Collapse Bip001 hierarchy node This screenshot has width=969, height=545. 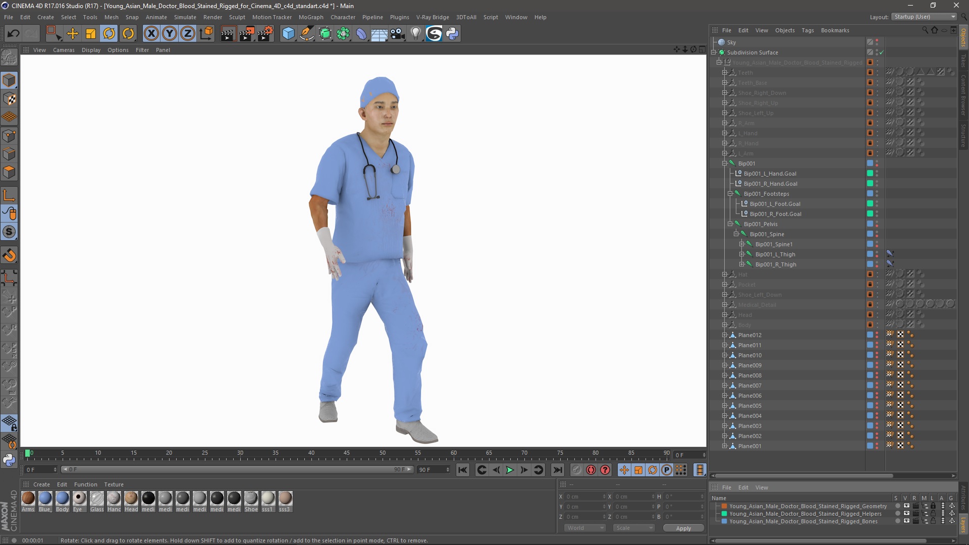coord(725,163)
